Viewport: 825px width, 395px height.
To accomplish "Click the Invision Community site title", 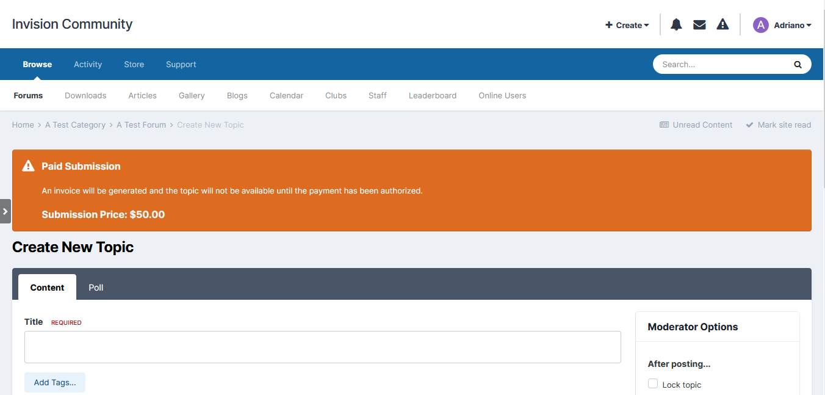I will [72, 24].
